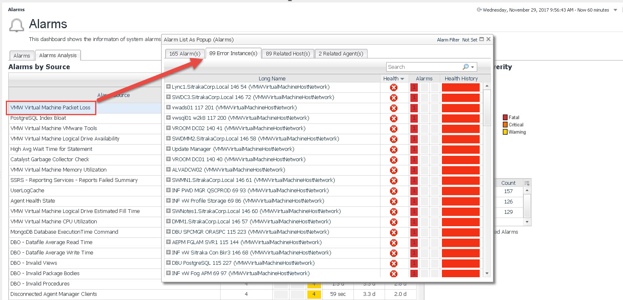This screenshot has width=623, height=300.
Task: Click red alarm count for Update Manager row
Action: click(414, 149)
